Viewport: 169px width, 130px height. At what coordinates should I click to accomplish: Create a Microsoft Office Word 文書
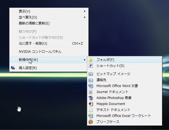click(x=125, y=86)
